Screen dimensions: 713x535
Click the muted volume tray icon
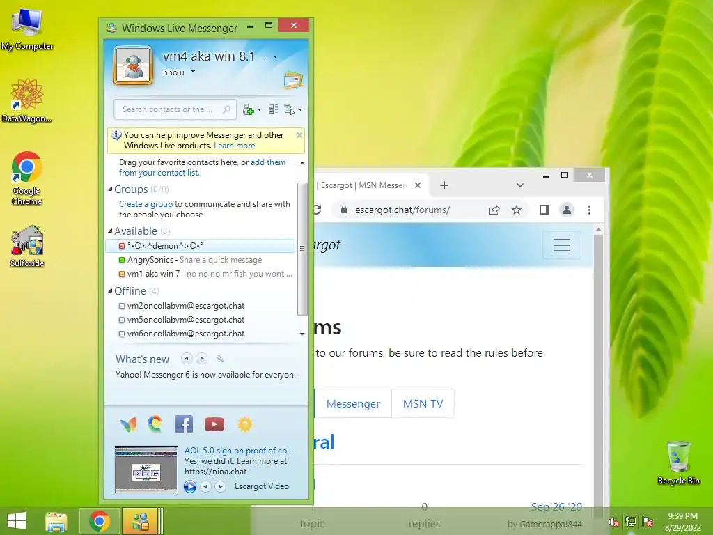(x=613, y=522)
